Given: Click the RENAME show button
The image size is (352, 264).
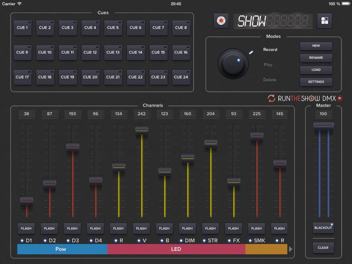Looking at the screenshot, I should pos(316,58).
